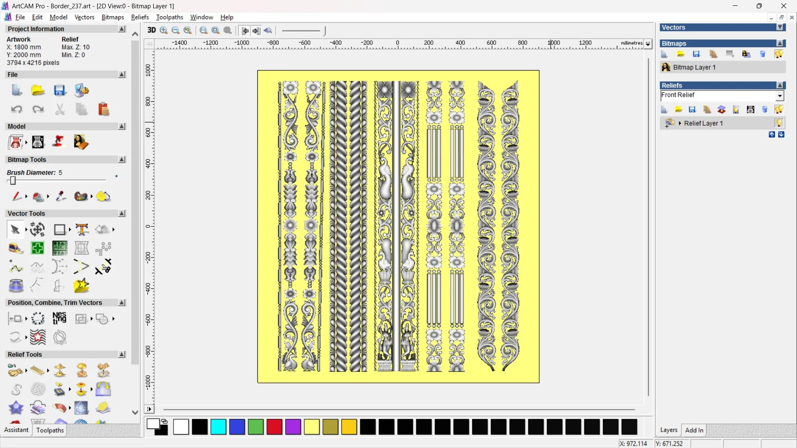Screen dimensions: 797x448
Task: Toggle all relief layers visibility lightbulb
Action: point(779,110)
